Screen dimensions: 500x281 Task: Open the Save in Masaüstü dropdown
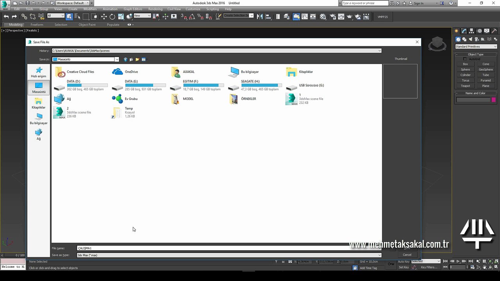pos(116,59)
